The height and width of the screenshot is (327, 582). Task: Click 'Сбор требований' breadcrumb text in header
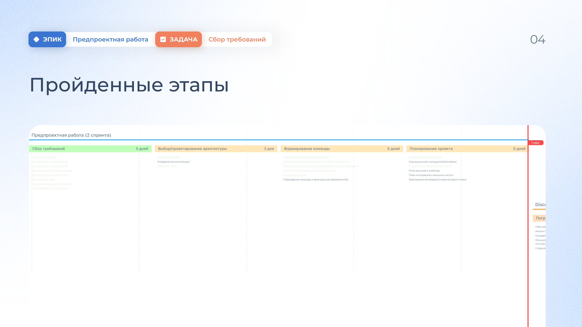point(237,39)
